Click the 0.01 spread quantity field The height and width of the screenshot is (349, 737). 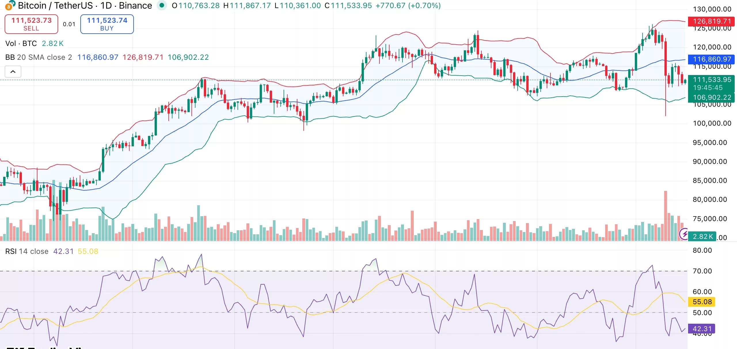tap(69, 24)
